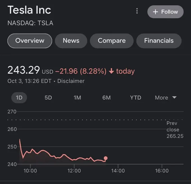Select the 1D chart range

19,98
